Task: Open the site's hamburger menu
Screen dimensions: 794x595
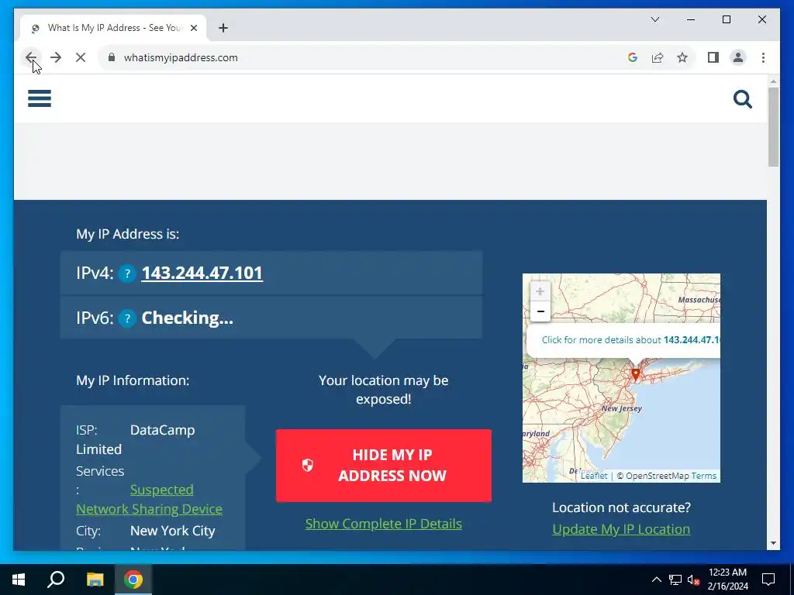Action: click(40, 98)
